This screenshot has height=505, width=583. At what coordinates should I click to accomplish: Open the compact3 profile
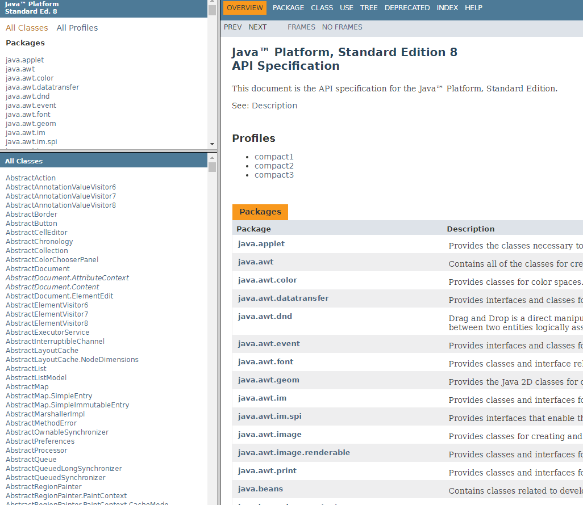click(x=274, y=175)
